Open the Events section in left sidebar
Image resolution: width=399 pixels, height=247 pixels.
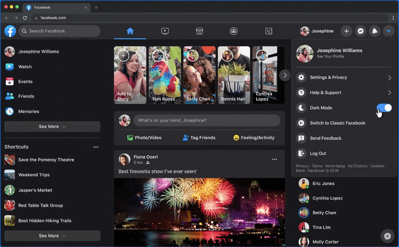(25, 81)
